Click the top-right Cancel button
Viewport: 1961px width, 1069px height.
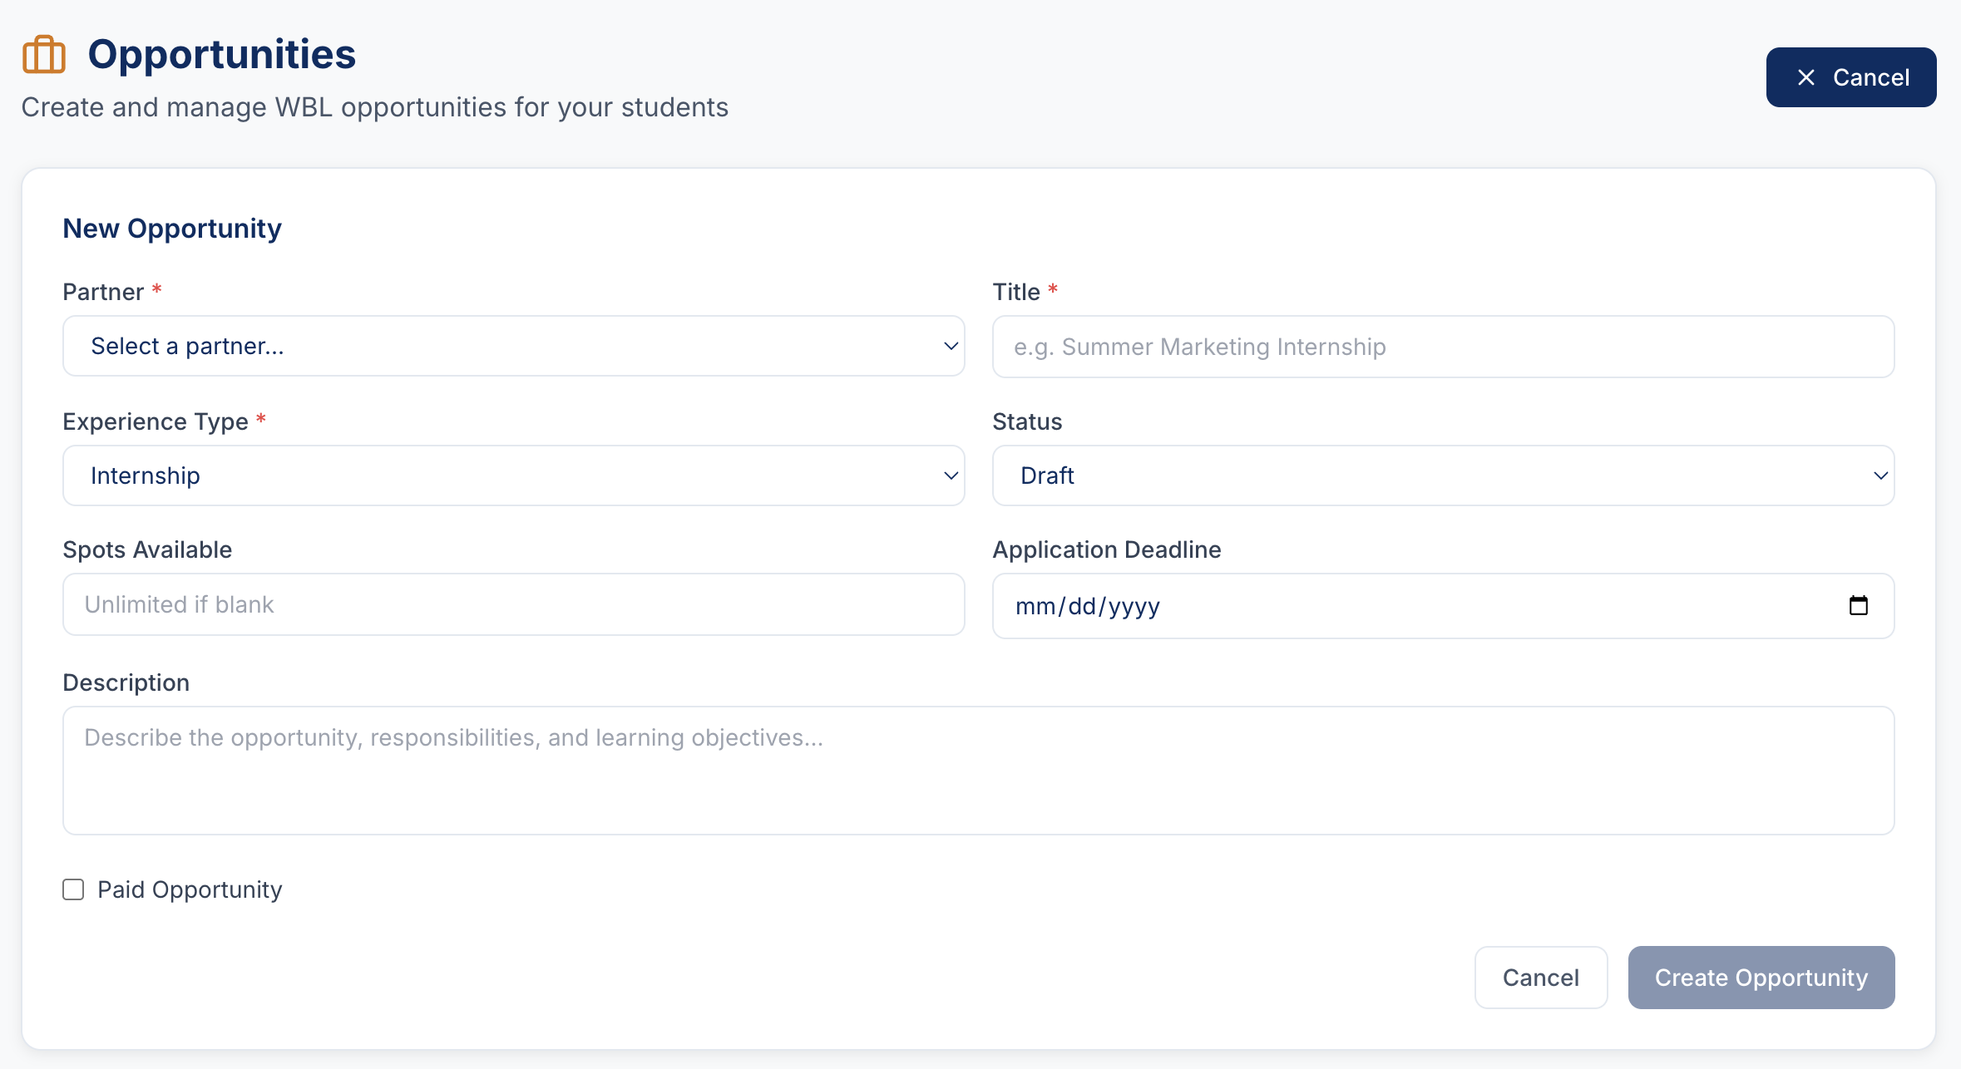[1850, 76]
